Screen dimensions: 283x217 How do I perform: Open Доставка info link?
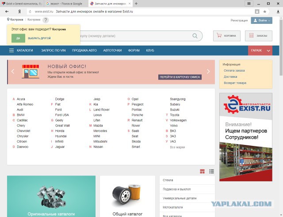coord(230,76)
